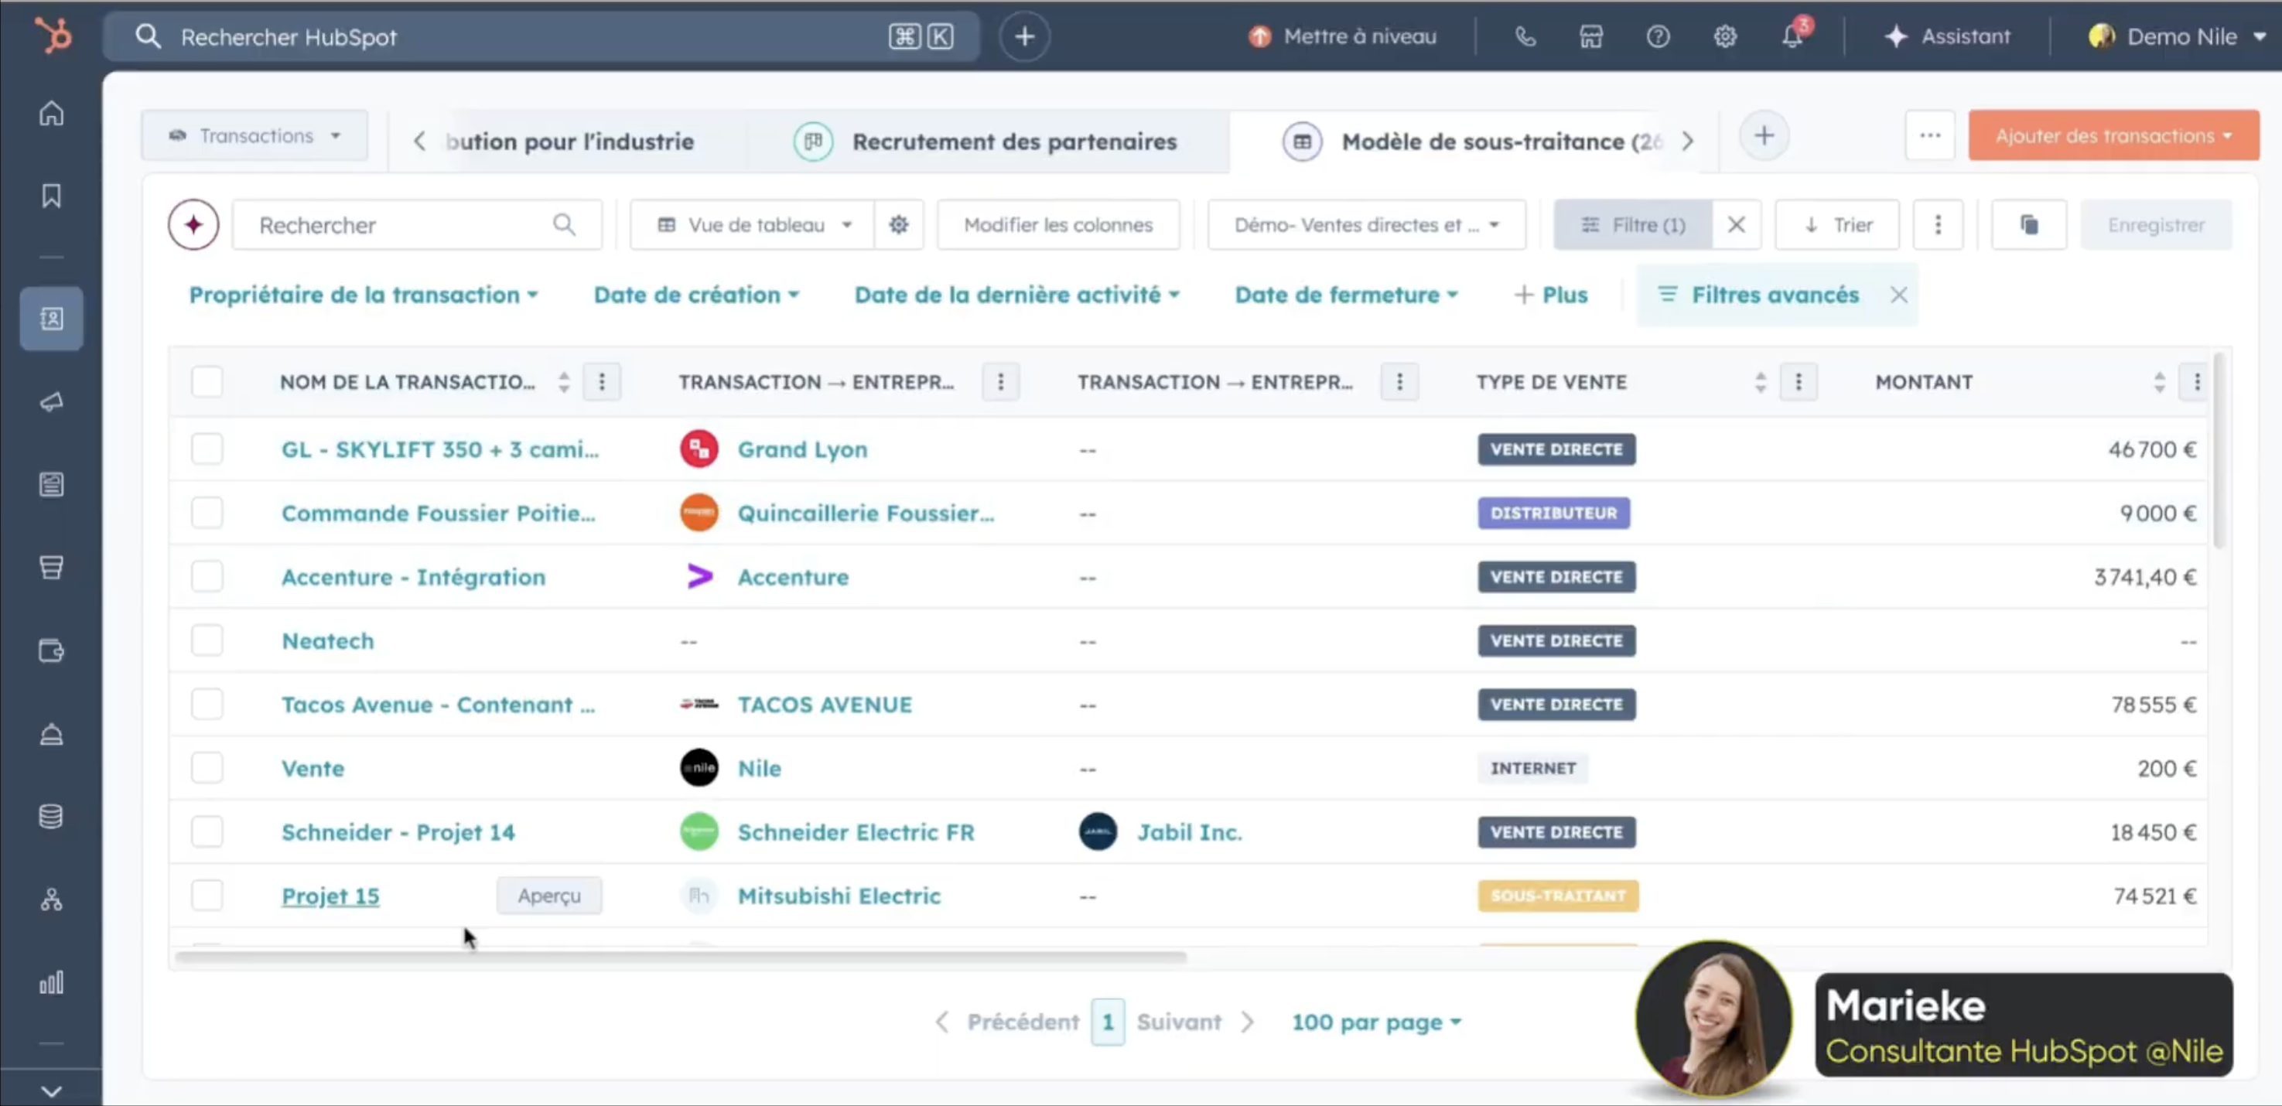This screenshot has height=1106, width=2282.
Task: Check the Schneider - Projet 14 row
Action: click(x=207, y=831)
